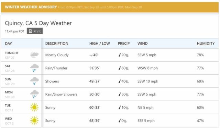
Task: Select the Monday rain/snow weather icon
Action: pyautogui.click(x=34, y=94)
